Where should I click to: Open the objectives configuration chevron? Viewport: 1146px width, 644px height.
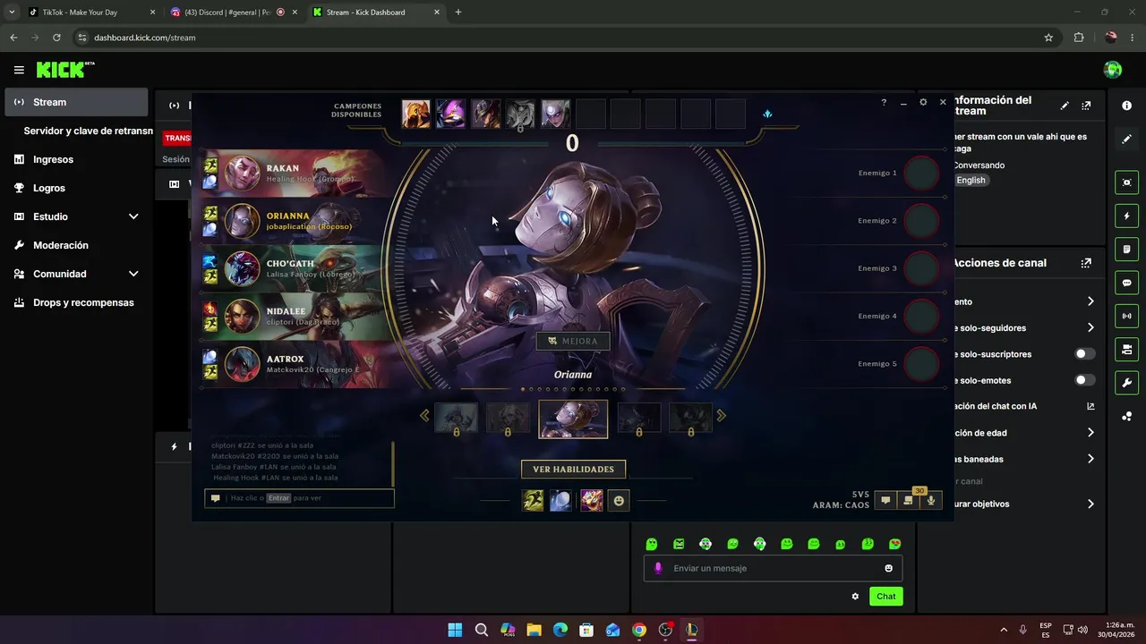1090,504
